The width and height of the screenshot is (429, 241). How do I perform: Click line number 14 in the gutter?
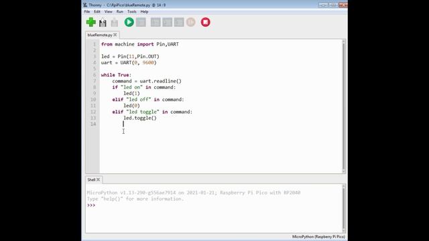(93, 124)
